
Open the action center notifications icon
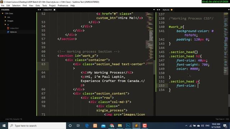pyautogui.click(x=225, y=126)
